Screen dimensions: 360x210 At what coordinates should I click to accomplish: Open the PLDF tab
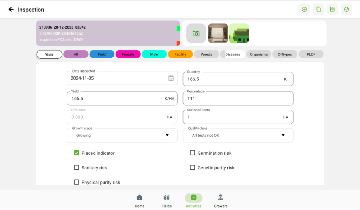[311, 55]
